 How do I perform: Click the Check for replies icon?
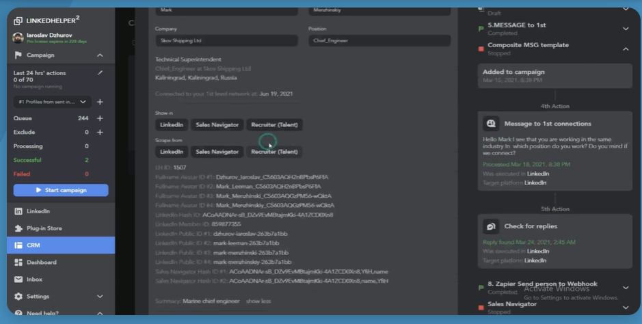point(490,226)
